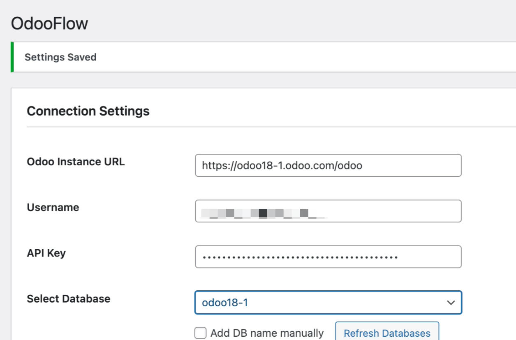Click the OdooFlow page title
Screen dimensions: 516x340
tap(49, 24)
